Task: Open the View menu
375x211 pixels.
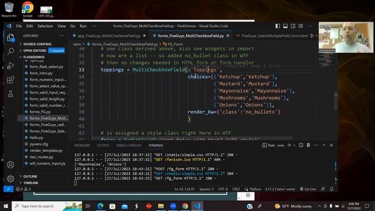Action: pyautogui.click(x=61, y=26)
